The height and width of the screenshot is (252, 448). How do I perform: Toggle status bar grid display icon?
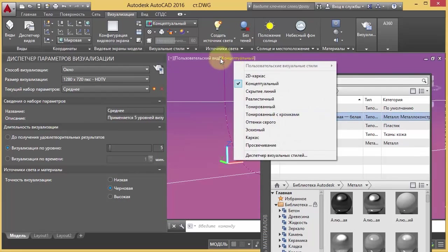[234, 244]
